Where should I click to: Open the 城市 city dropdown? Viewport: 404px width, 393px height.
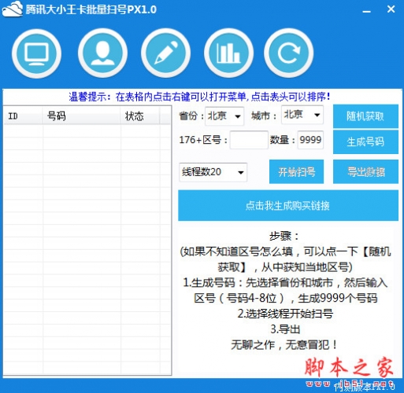302,115
